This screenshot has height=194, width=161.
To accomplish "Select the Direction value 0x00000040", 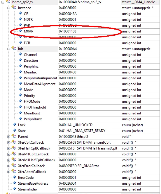I will coord(67,61).
